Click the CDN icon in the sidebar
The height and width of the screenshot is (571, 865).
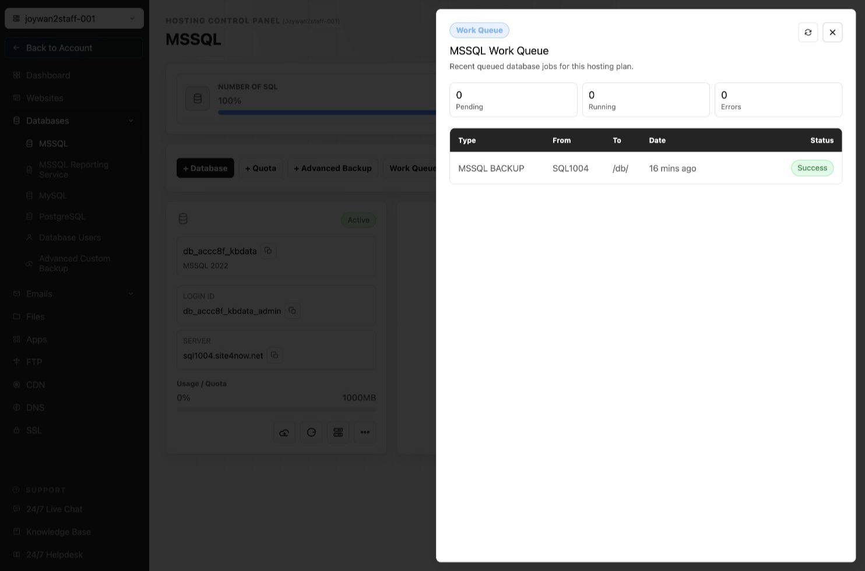[16, 385]
